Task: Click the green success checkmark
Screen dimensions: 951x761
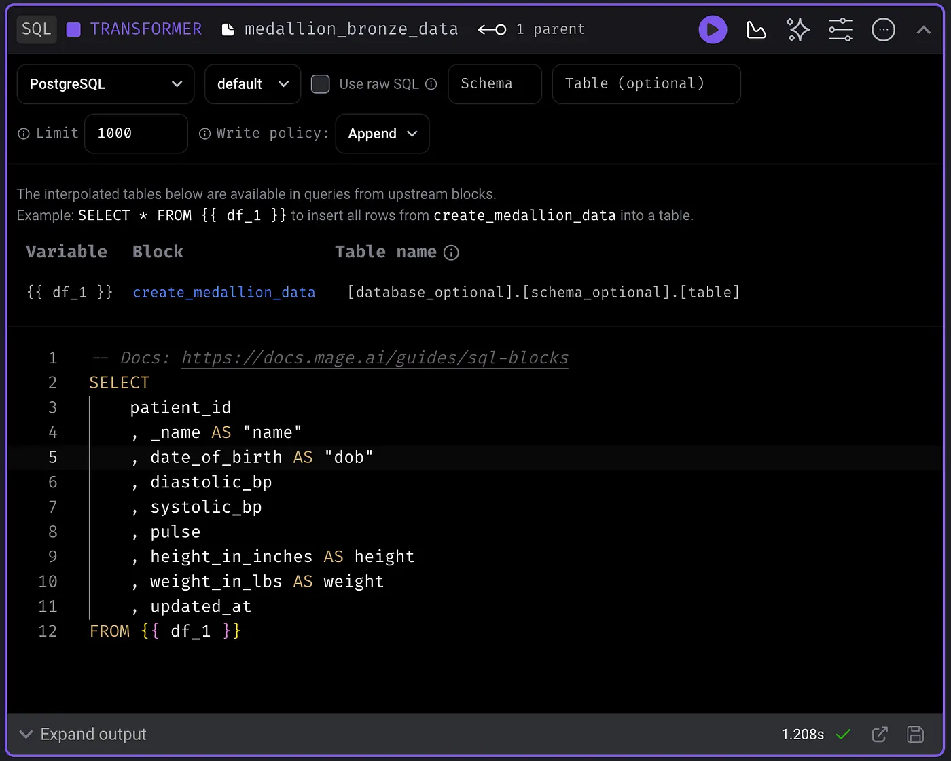Action: pyautogui.click(x=843, y=734)
